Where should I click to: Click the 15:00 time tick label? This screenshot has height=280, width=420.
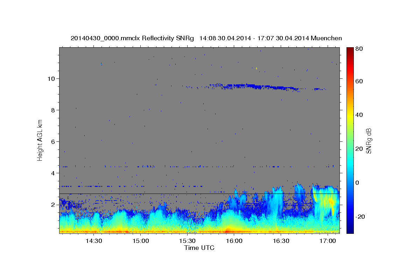(141, 241)
